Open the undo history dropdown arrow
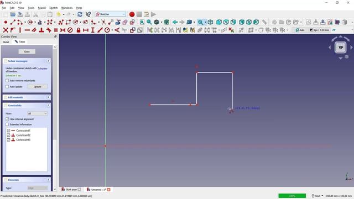The image size is (354, 199). tap(64, 14)
